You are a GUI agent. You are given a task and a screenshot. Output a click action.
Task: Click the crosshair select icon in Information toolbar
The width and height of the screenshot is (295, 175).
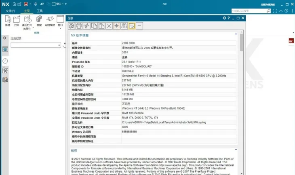pos(117,26)
